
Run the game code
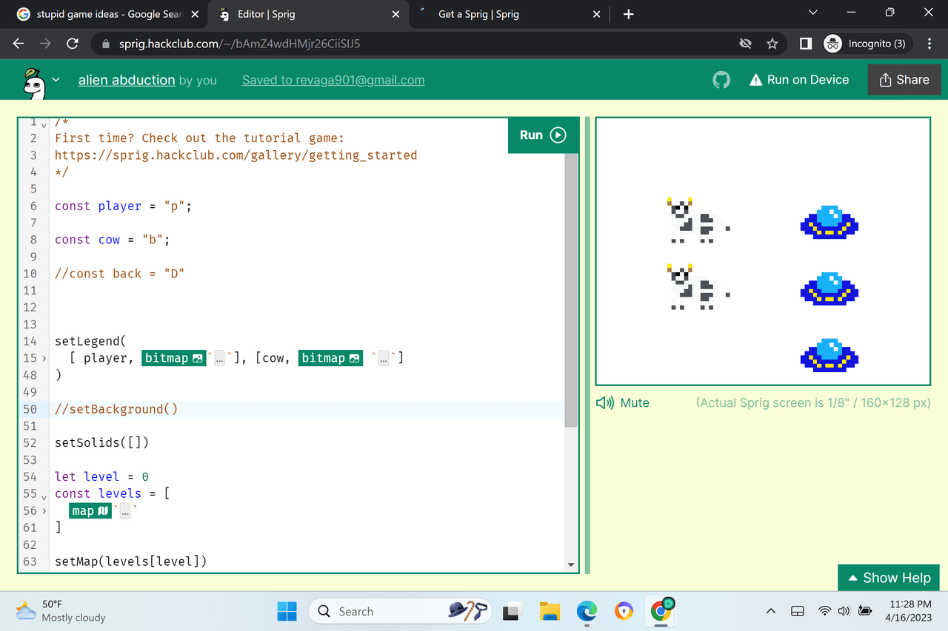(542, 135)
